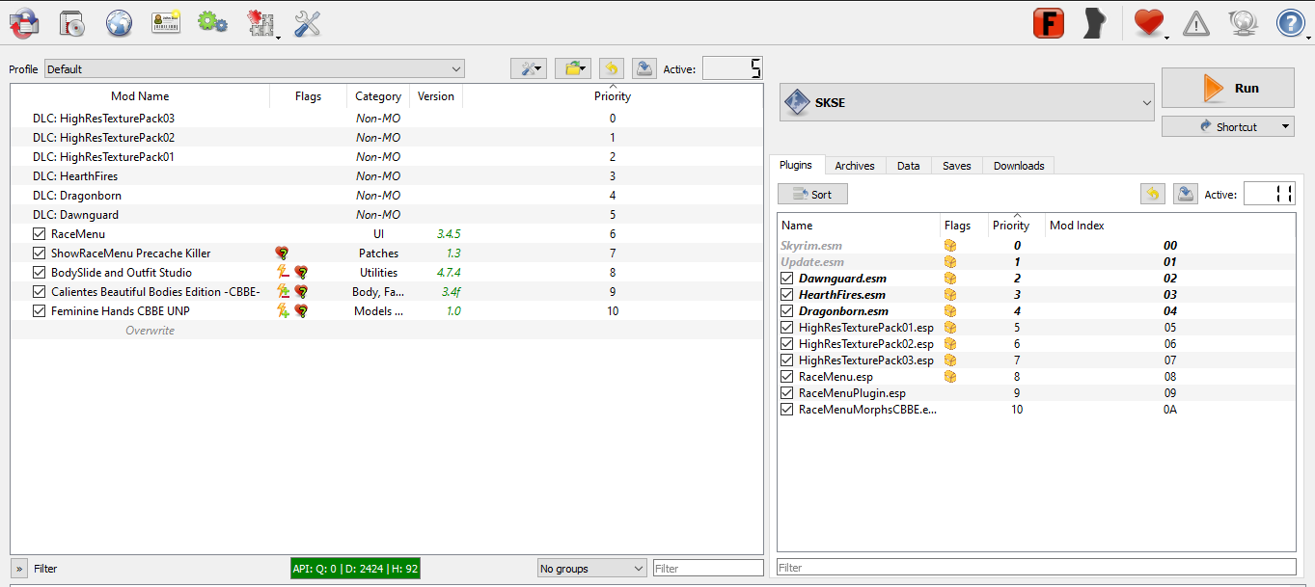
Task: Click conflict flag on Feminine Hands row
Action: [x=284, y=311]
